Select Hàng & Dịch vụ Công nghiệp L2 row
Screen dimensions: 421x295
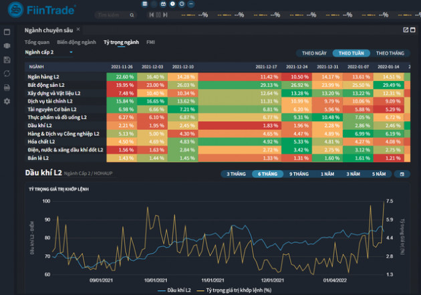pyautogui.click(x=217, y=134)
